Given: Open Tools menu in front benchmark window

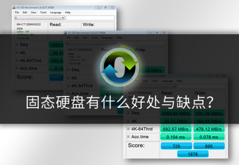Looking at the screenshot, I should (x=155, y=81).
